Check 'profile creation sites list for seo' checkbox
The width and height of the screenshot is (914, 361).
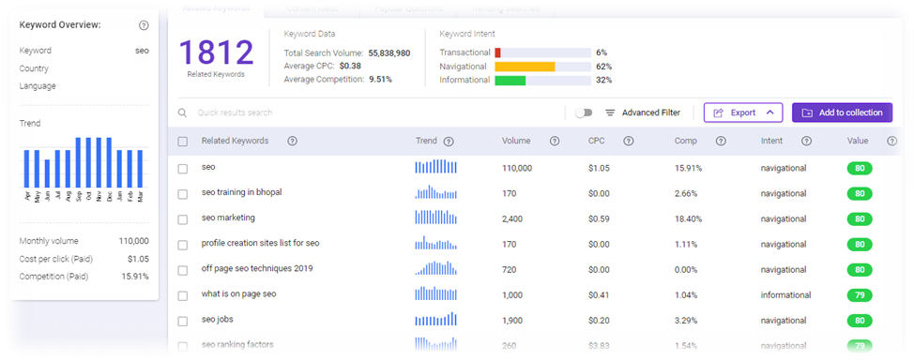(182, 245)
